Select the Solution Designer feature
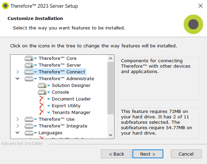The height and width of the screenshot is (164, 207). point(71,85)
